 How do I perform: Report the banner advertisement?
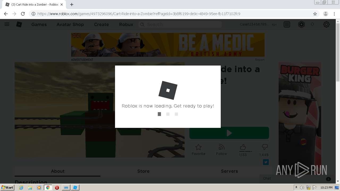pos(260,60)
